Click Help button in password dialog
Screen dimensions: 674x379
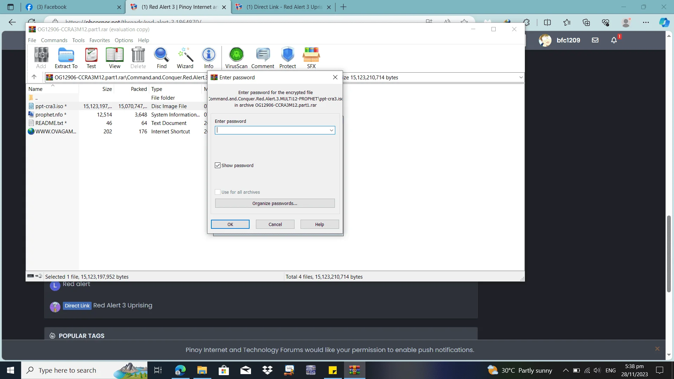pos(319,224)
